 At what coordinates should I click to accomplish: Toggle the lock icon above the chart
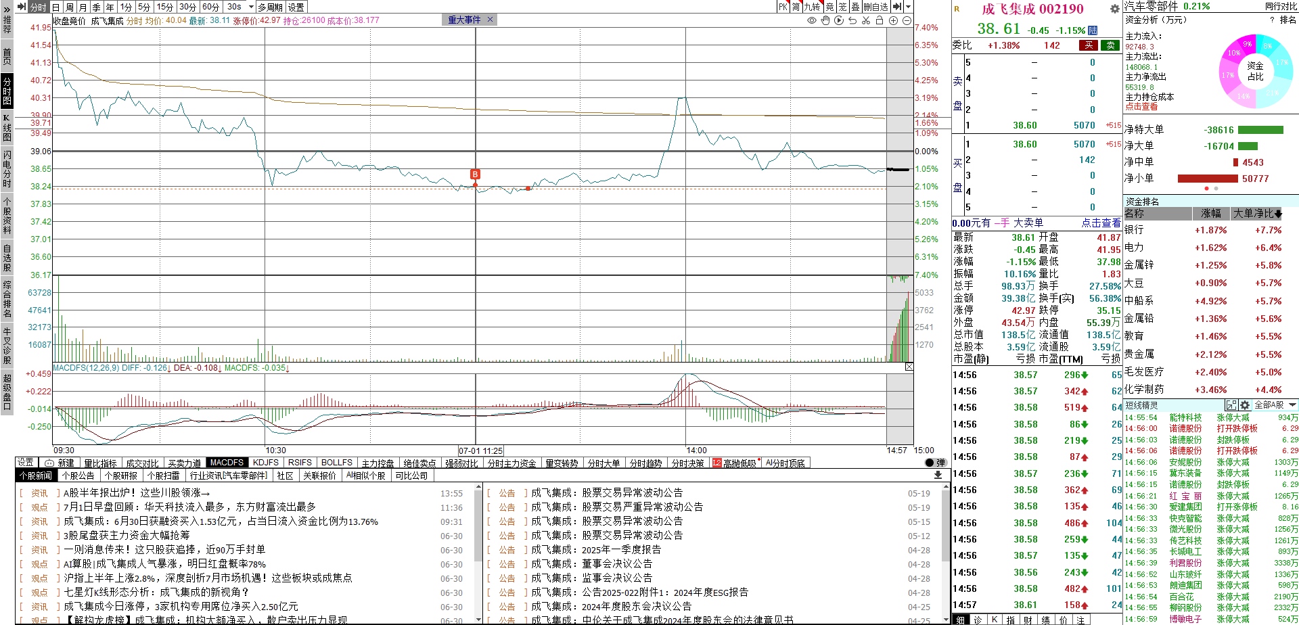click(880, 21)
